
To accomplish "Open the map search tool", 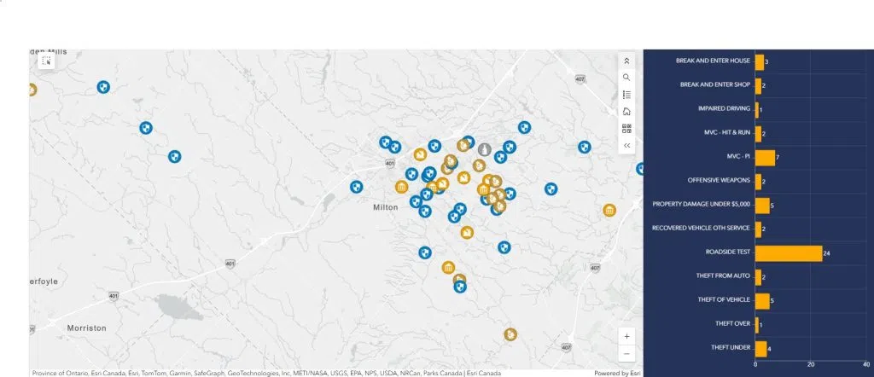I will tap(626, 78).
